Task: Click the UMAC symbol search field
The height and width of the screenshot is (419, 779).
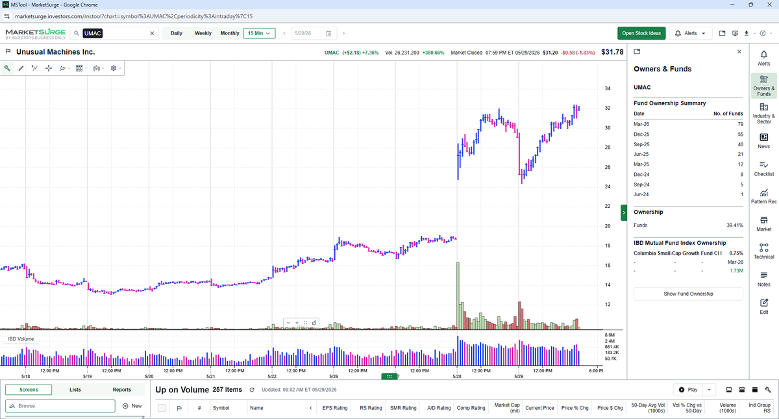Action: 115,33
